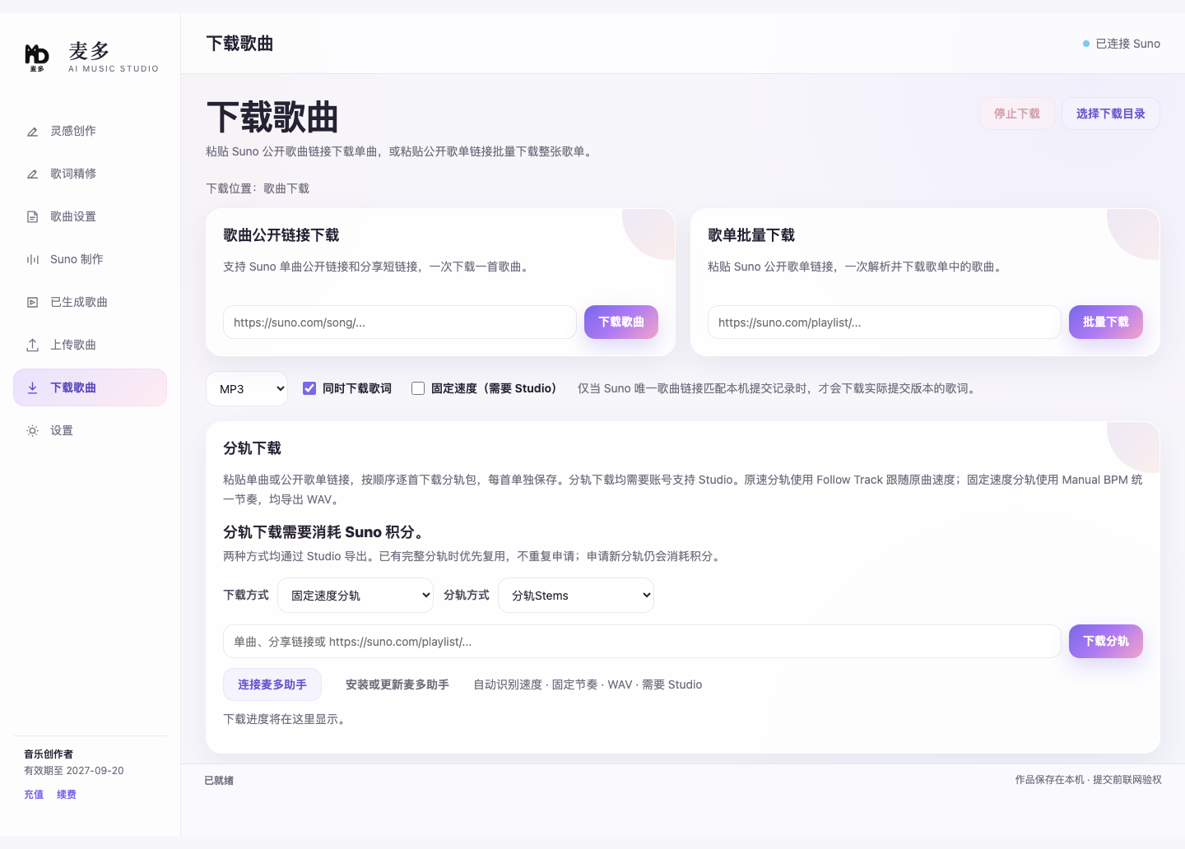1185x849 pixels.
Task: Open the MP3 format dropdown
Action: pos(247,389)
